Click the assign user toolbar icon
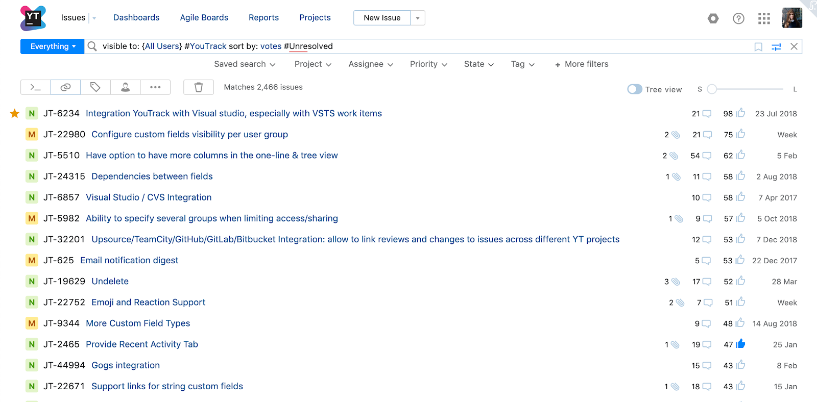Image resolution: width=817 pixels, height=402 pixels. click(x=125, y=87)
